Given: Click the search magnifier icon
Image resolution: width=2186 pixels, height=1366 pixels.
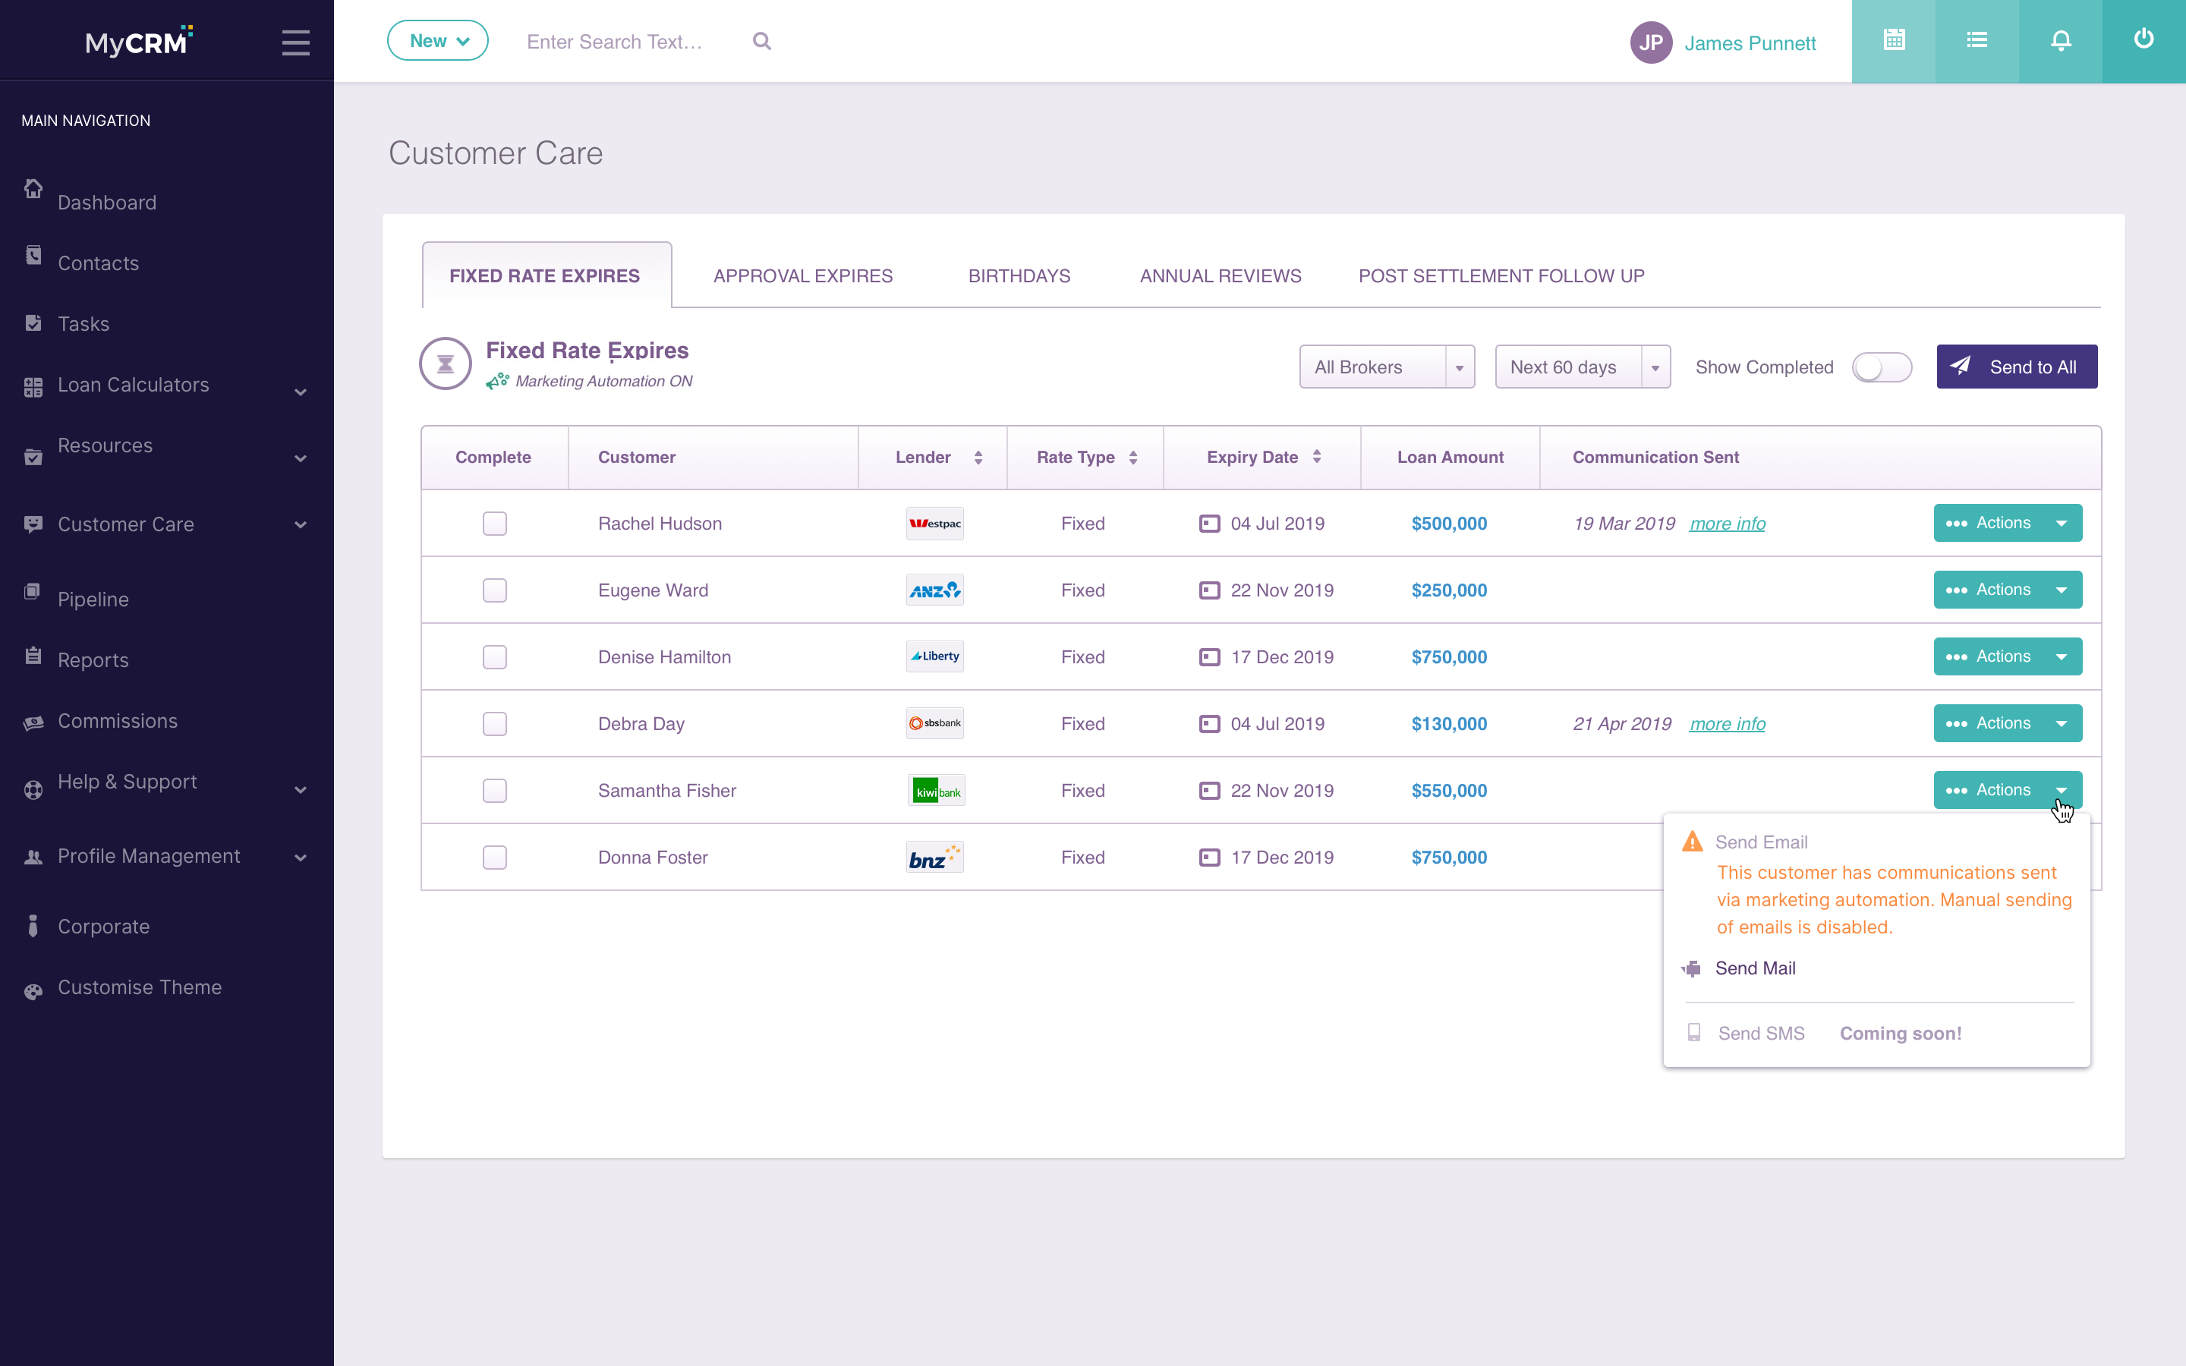Looking at the screenshot, I should (761, 42).
